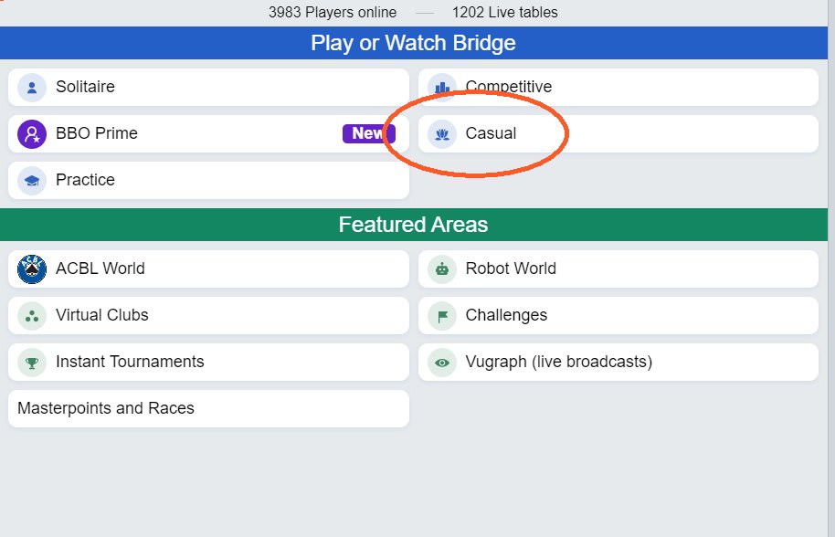Click the Vugraph eye icon
835x537 pixels.
442,363
